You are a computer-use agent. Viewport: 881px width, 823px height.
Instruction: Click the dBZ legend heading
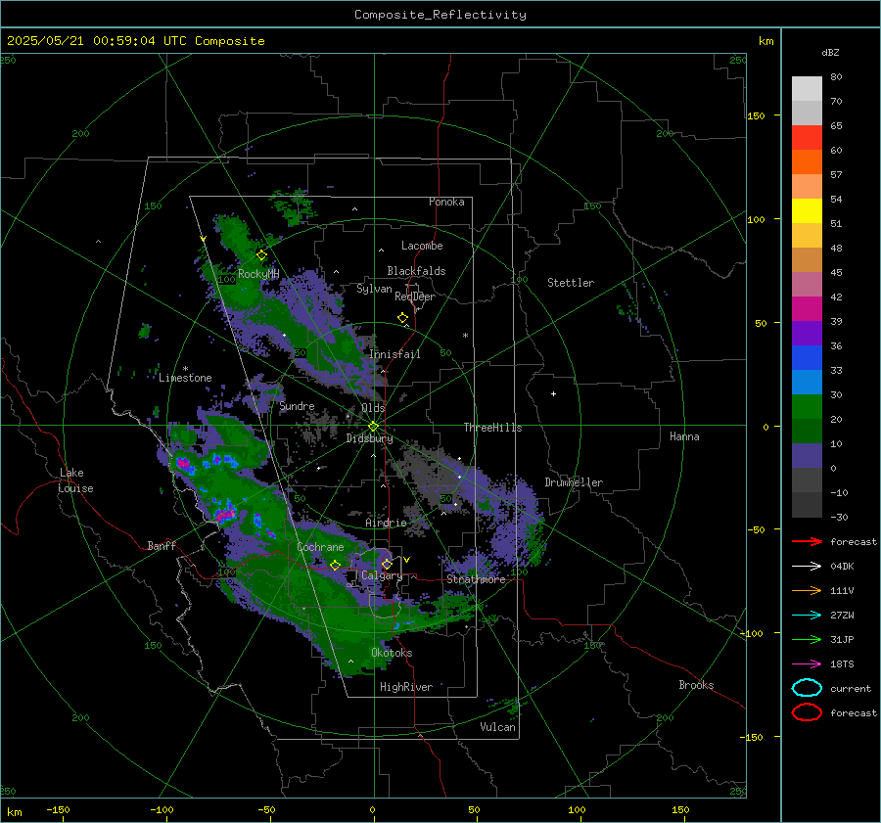click(830, 52)
